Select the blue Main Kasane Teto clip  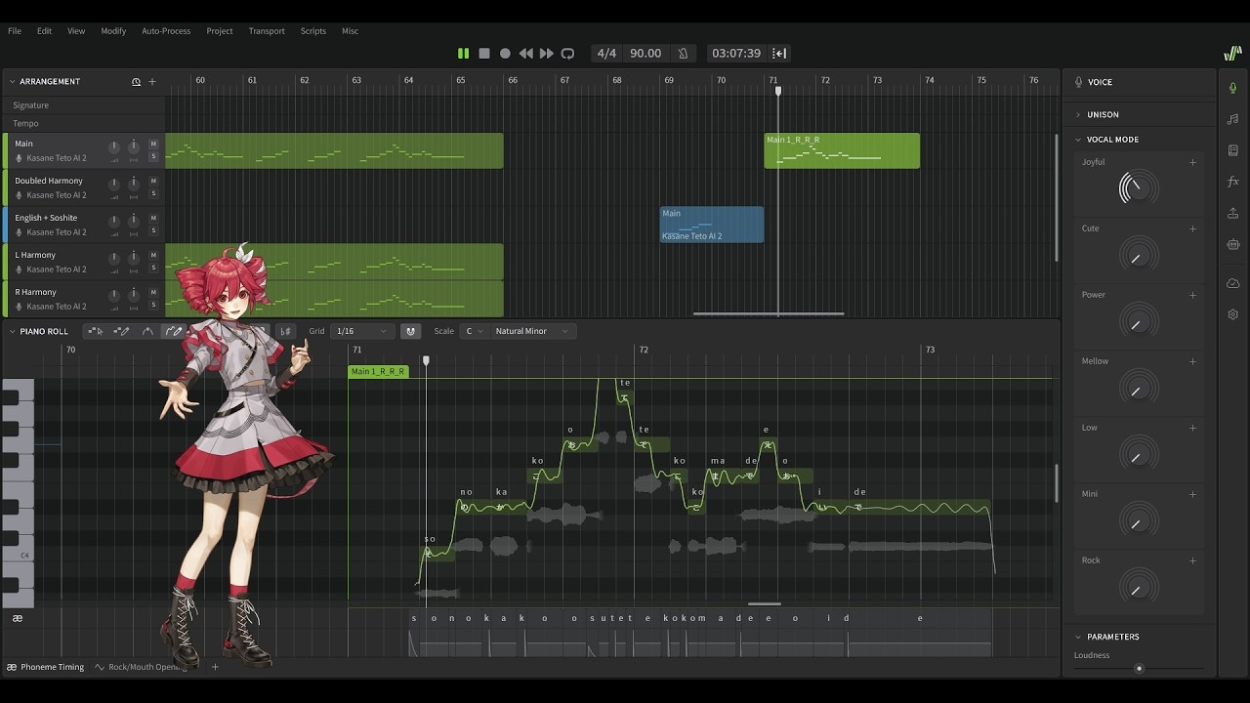pos(712,225)
